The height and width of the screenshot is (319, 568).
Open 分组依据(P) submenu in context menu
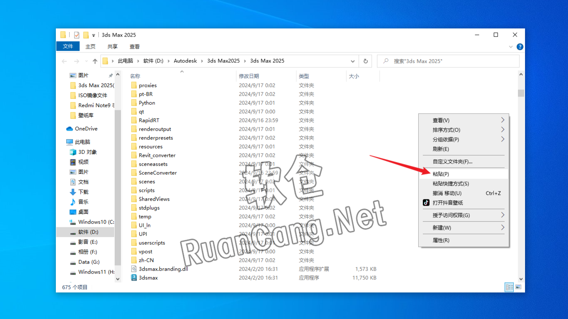[x=464, y=140]
